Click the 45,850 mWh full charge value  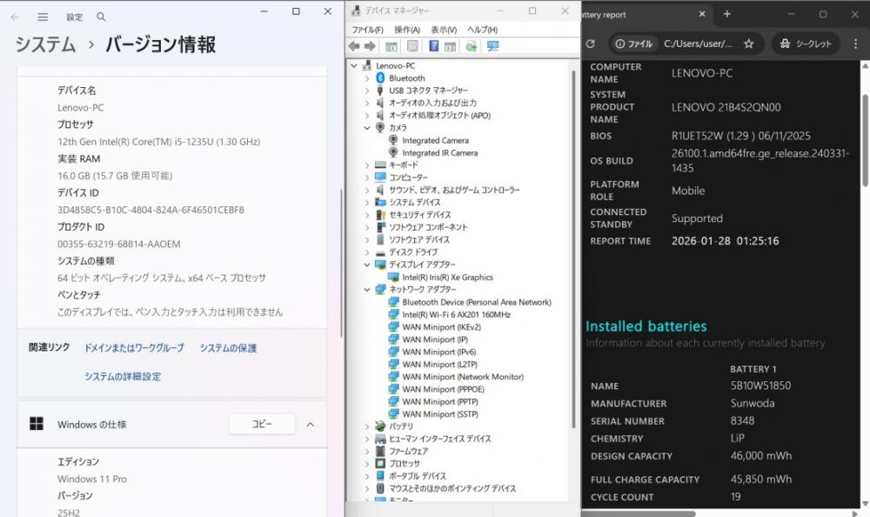[761, 479]
